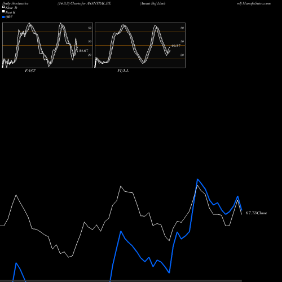Click the 50 axis label in FAST chart
This screenshot has height=282, width=282.
tap(90, 41)
